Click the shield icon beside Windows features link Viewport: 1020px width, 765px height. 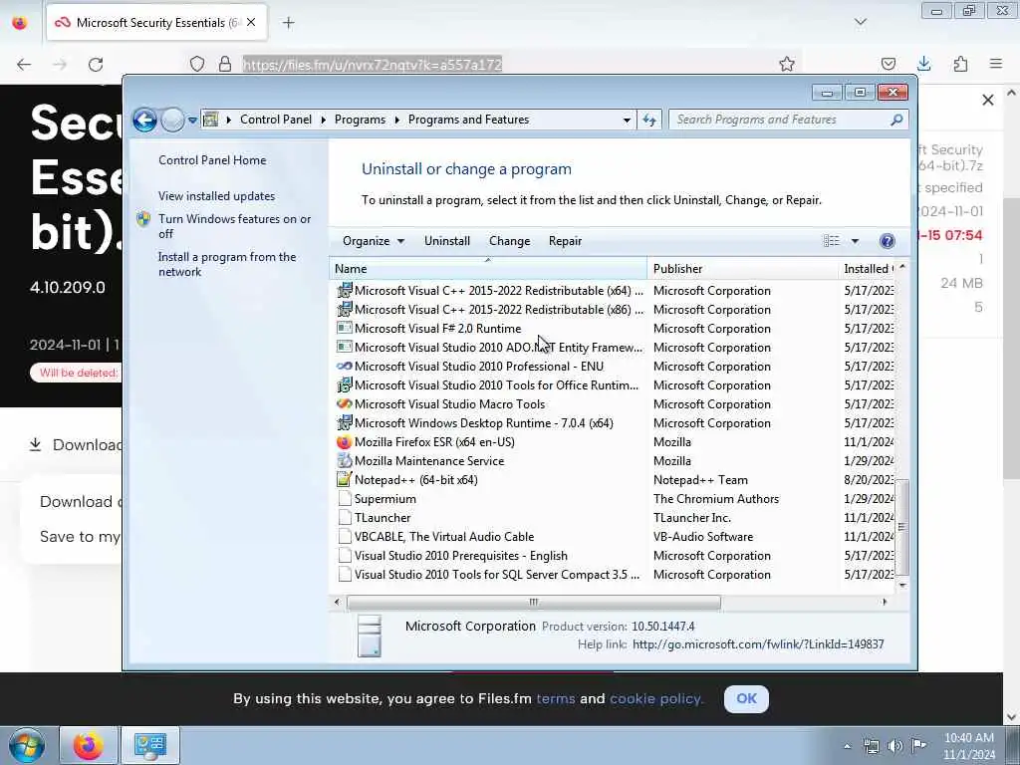click(143, 219)
